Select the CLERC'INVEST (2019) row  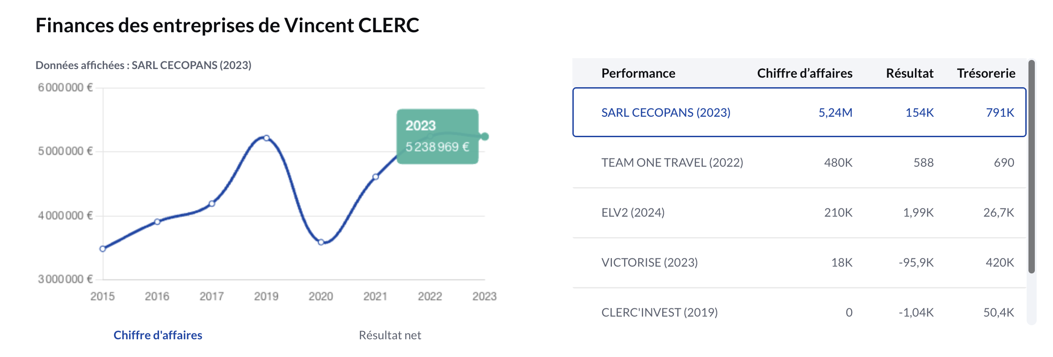(x=799, y=312)
